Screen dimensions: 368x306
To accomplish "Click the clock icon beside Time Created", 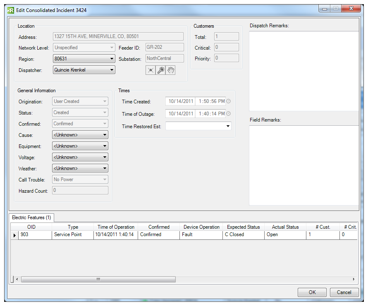I will point(228,101).
